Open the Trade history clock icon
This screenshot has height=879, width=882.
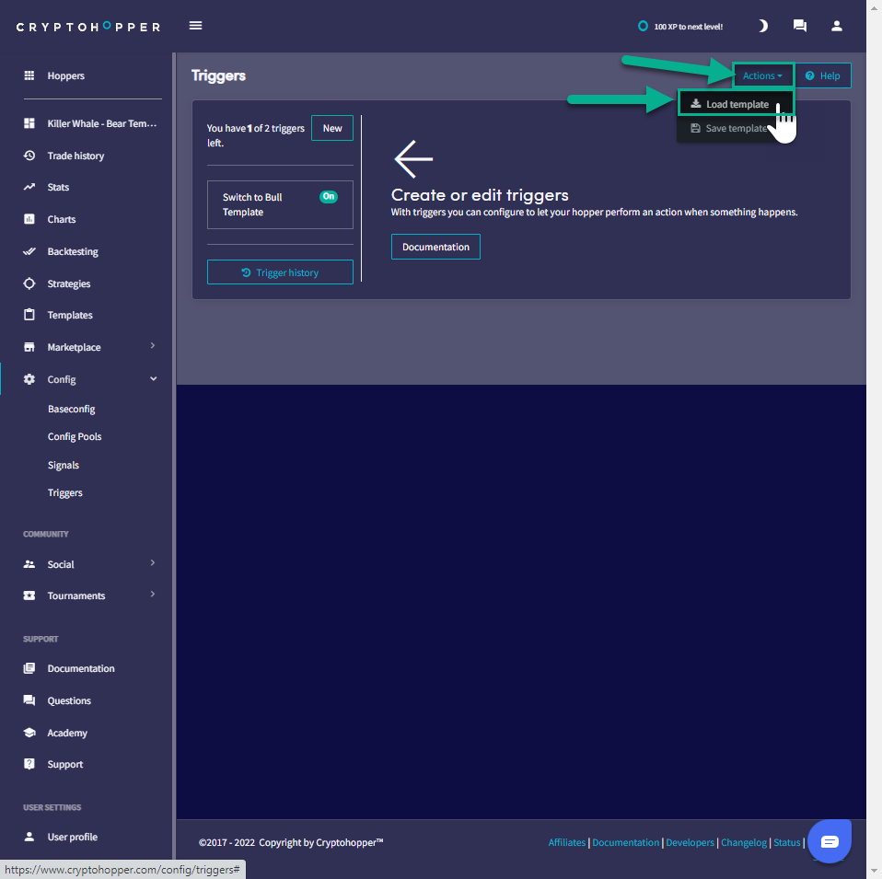point(29,156)
